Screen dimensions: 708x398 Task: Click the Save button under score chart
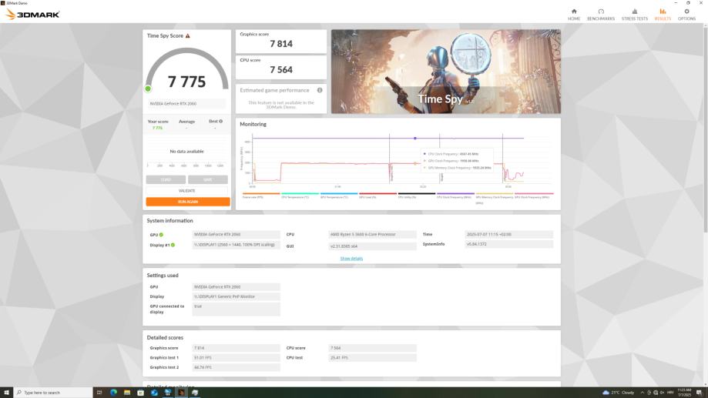(x=208, y=179)
